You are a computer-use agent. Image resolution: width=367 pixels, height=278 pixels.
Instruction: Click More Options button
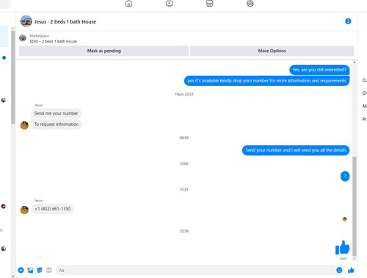tap(272, 51)
